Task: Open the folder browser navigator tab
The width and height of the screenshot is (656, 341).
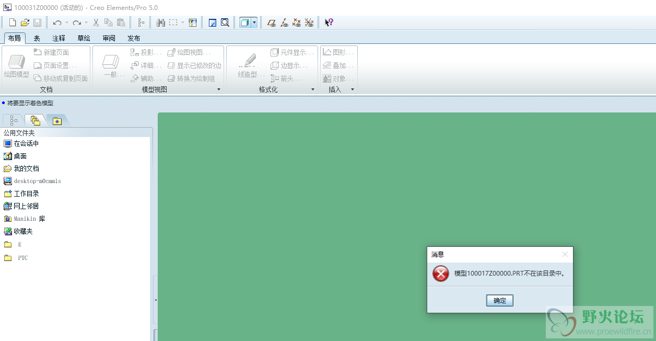Action: tap(35, 121)
